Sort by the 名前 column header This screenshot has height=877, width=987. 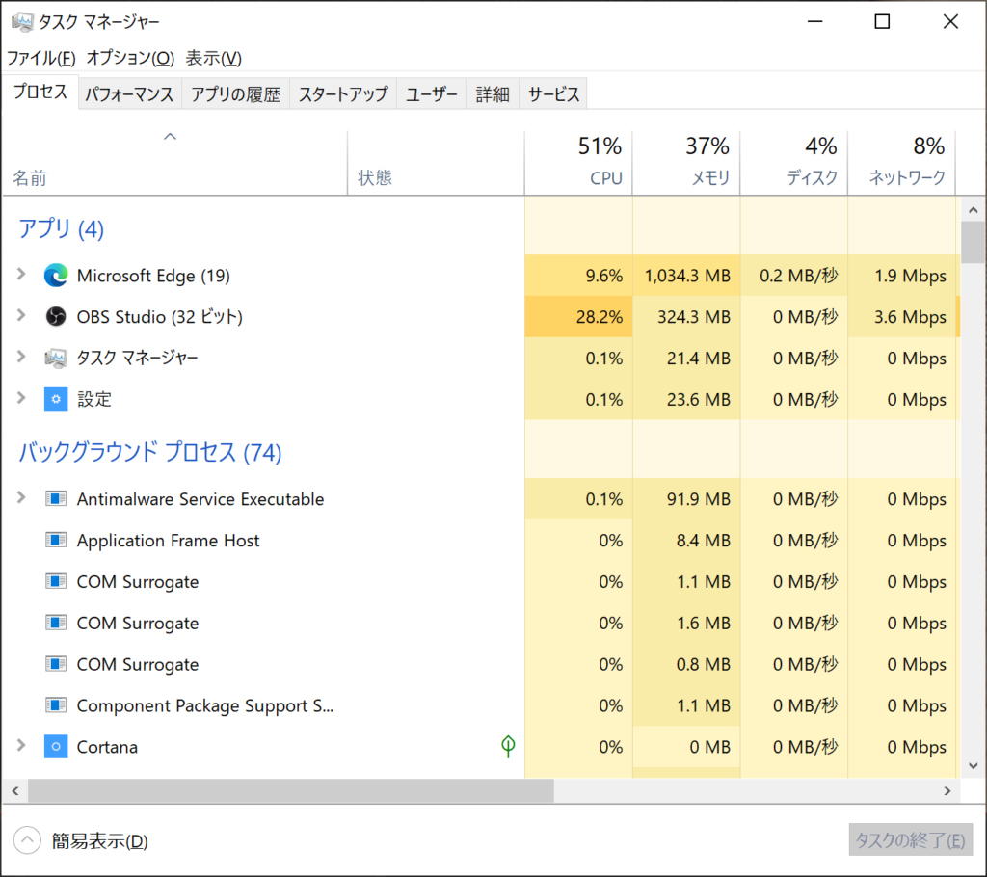[175, 163]
